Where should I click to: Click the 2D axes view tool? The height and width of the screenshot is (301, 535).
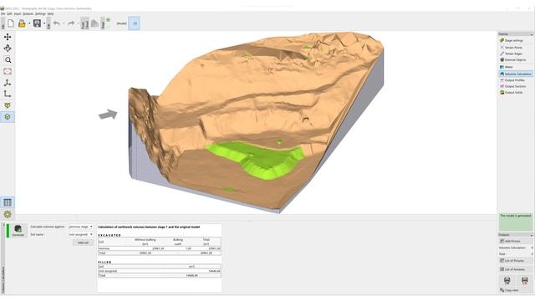[x=8, y=94]
